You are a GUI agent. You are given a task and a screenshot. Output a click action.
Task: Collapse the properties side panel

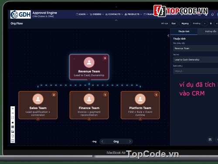pos(168,35)
